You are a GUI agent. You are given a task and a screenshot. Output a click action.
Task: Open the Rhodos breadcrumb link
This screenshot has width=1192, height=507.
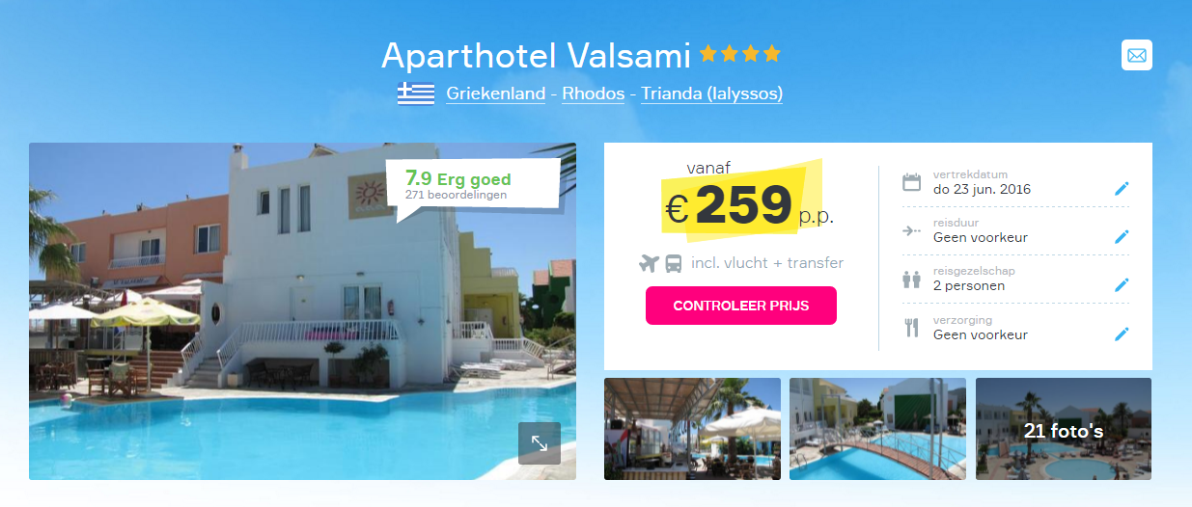point(593,93)
